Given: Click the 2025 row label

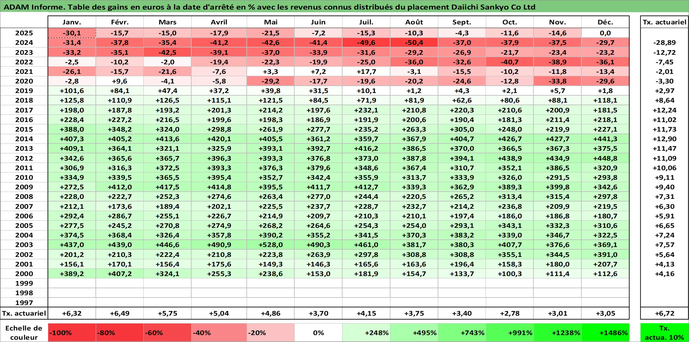Looking at the screenshot, I should pyautogui.click(x=24, y=33).
